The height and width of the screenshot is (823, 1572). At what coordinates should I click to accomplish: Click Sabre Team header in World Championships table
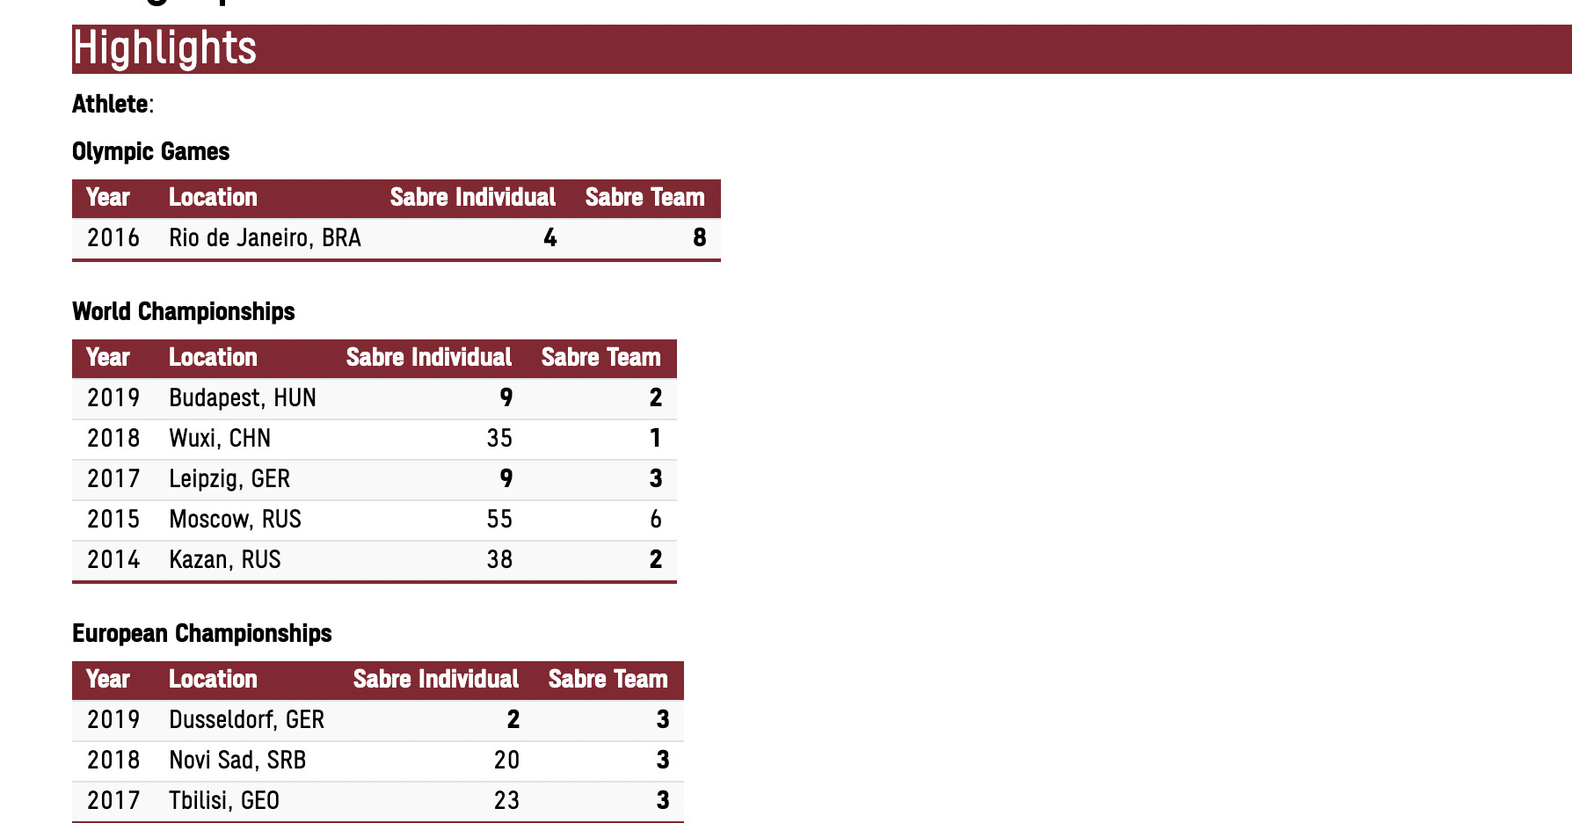coord(600,358)
